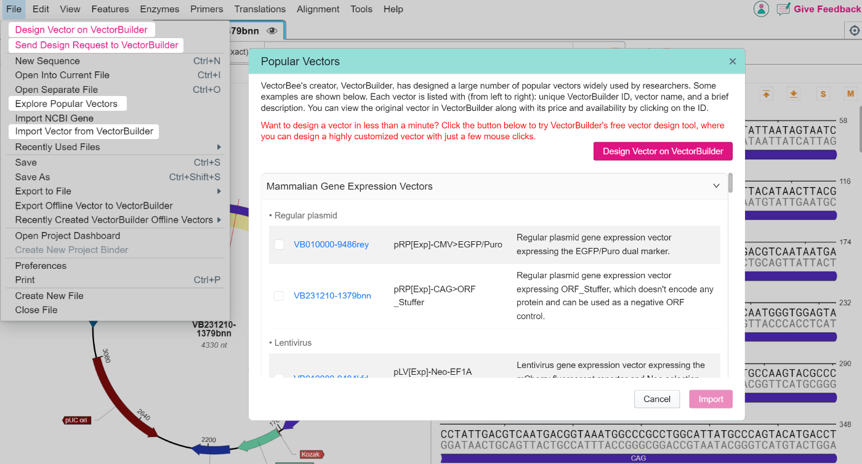Select New Sequence from File menu
The image size is (862, 464).
click(x=115, y=61)
